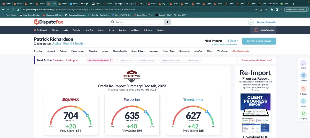
Task: Open the Portal messages sidebar icon
Action: click(303, 75)
